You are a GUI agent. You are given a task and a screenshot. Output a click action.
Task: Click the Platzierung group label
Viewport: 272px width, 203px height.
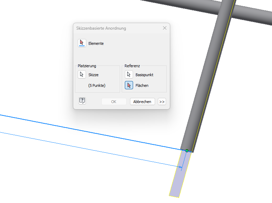pyautogui.click(x=87, y=66)
